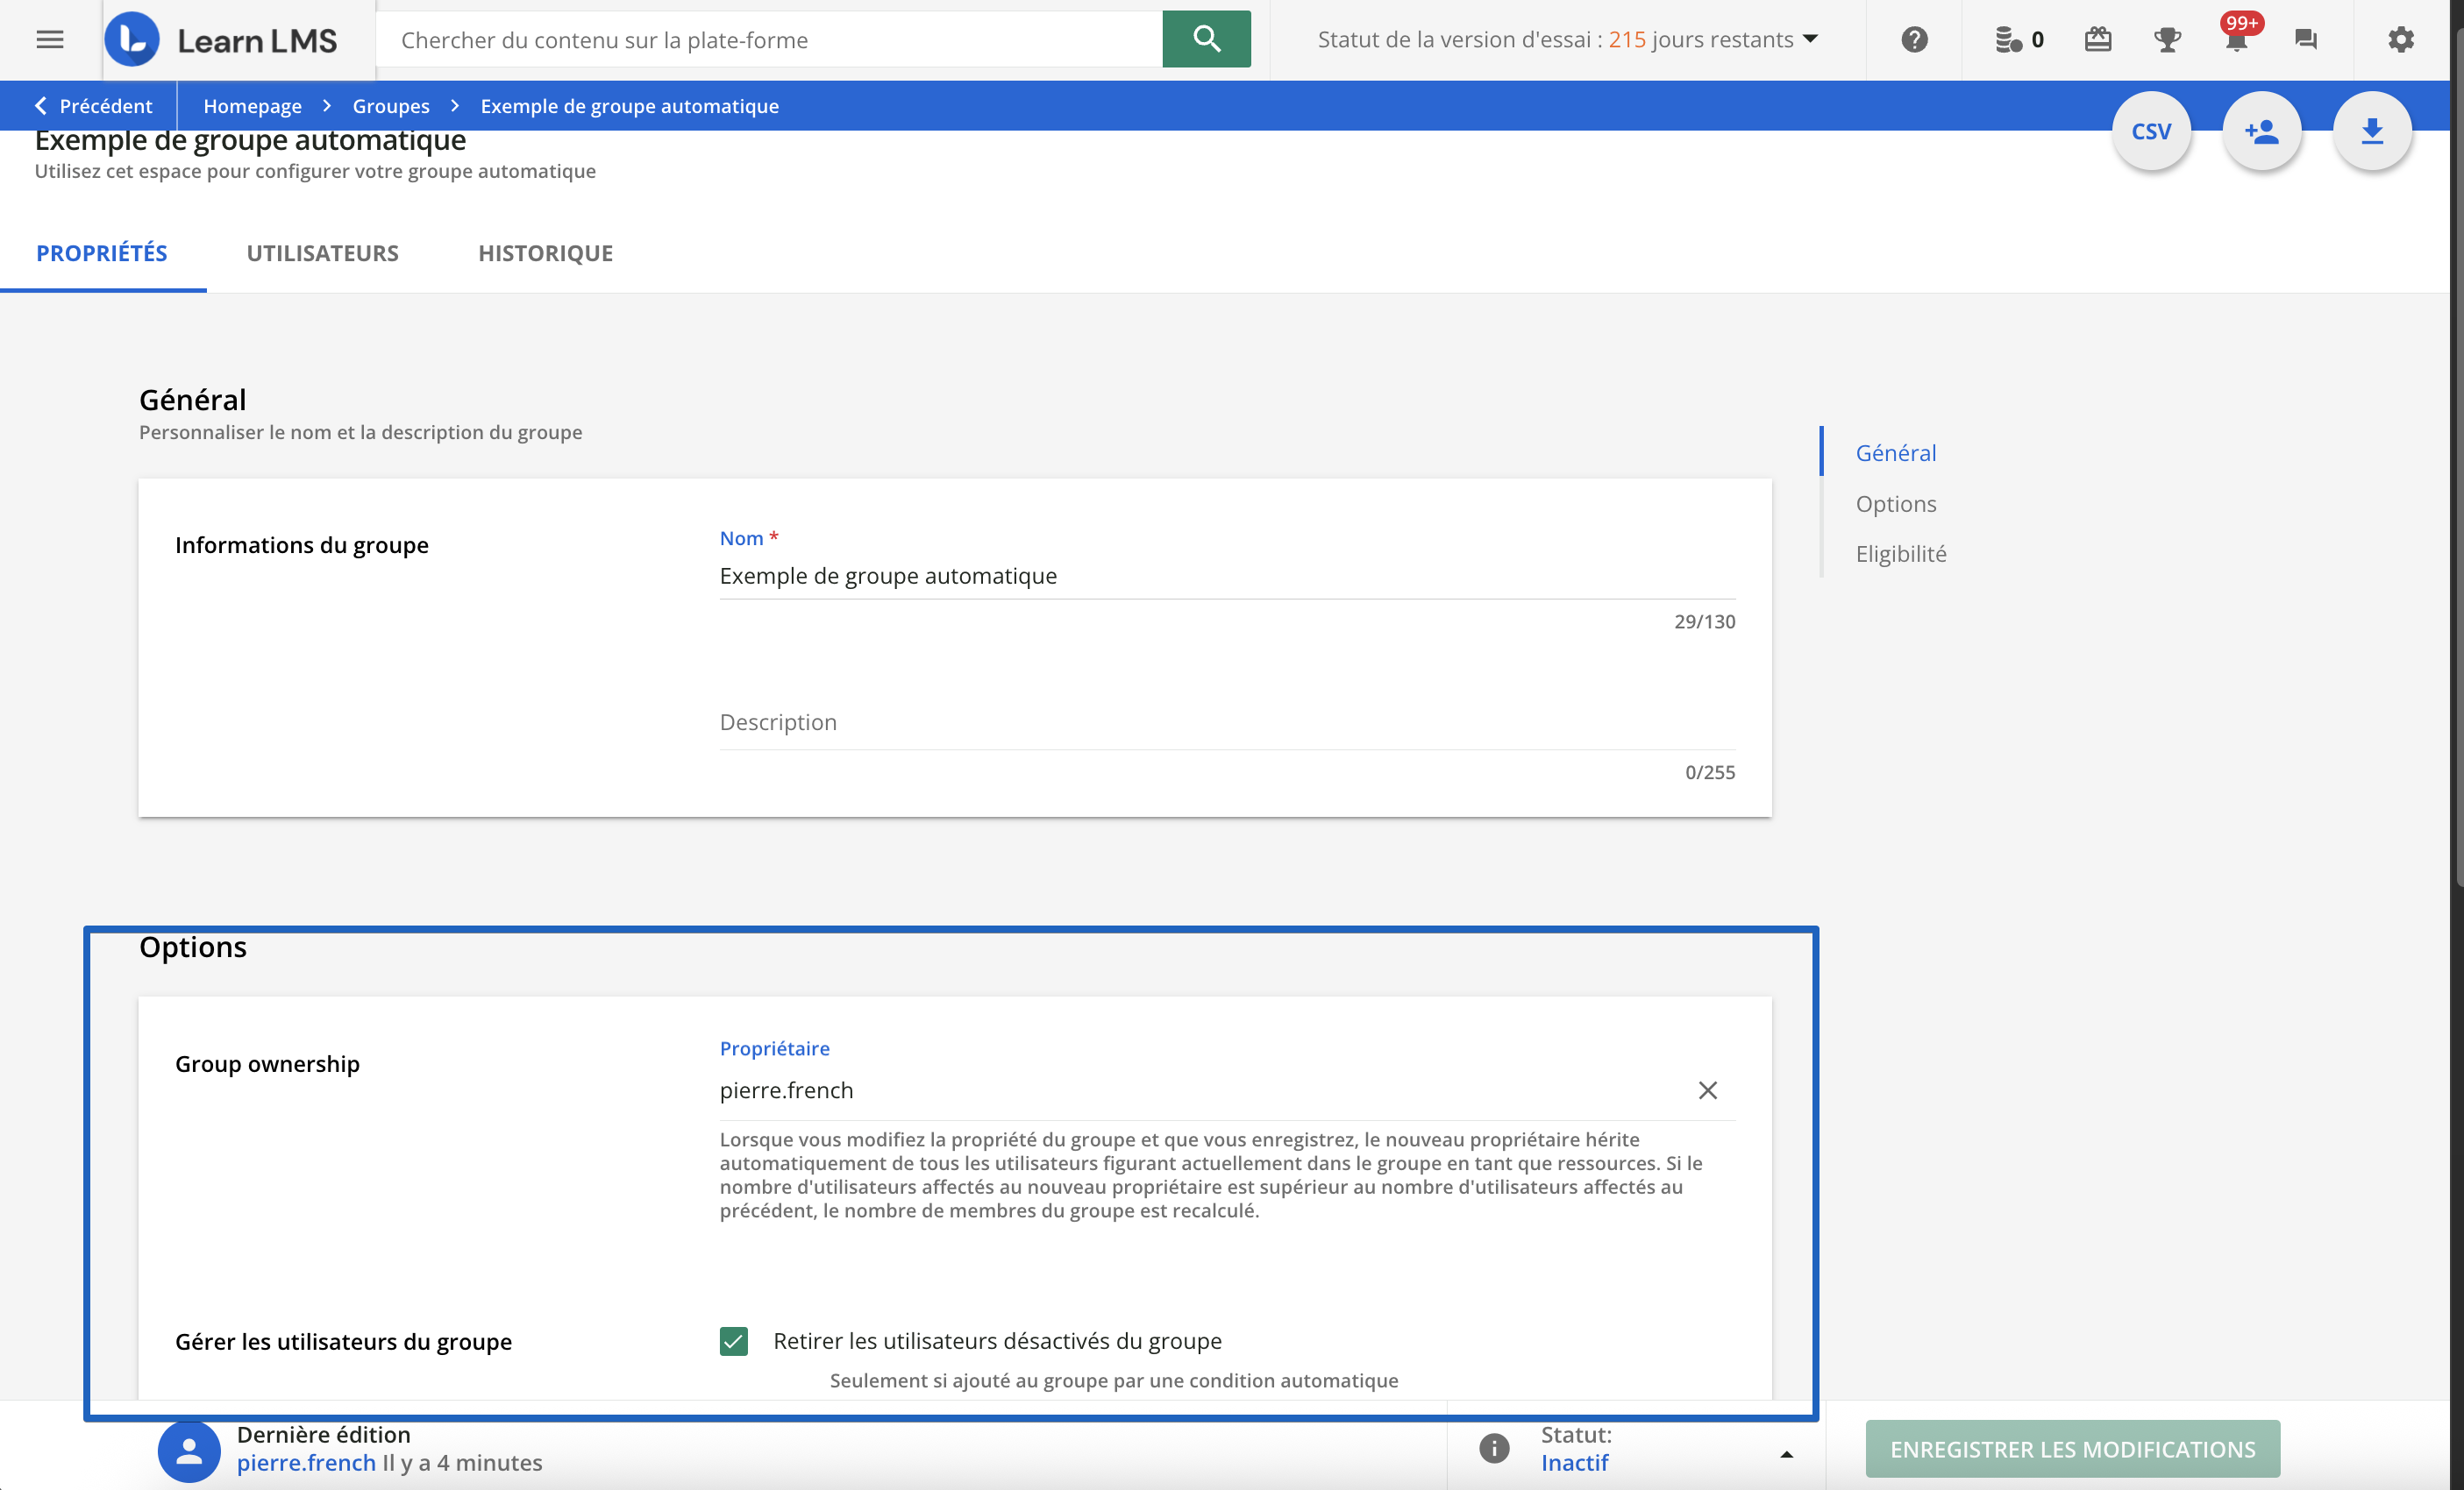
Task: Click Exemple de groupe automatique breadcrumb
Action: 629,106
